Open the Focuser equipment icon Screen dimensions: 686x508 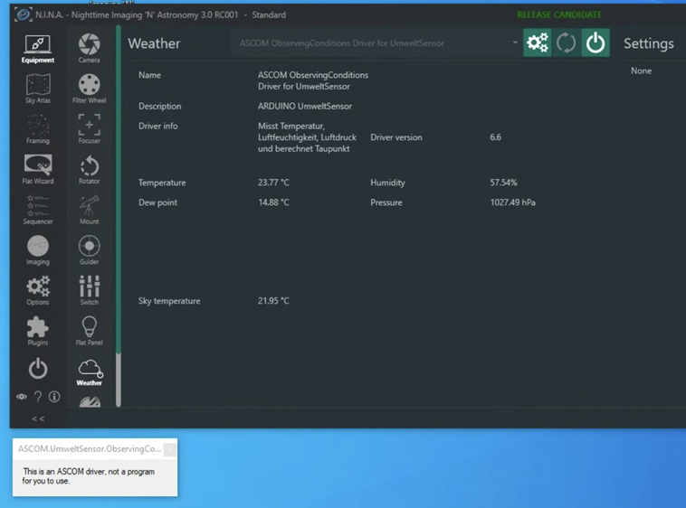click(89, 128)
